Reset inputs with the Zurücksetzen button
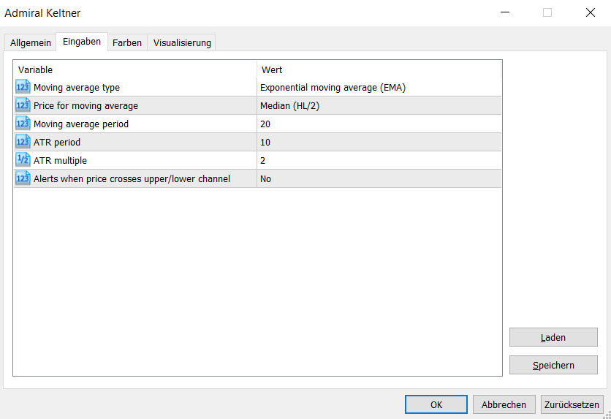The width and height of the screenshot is (611, 419). pos(572,404)
